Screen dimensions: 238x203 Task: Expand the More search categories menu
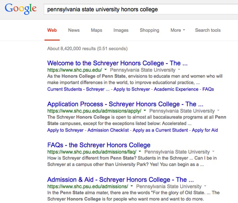178,30
